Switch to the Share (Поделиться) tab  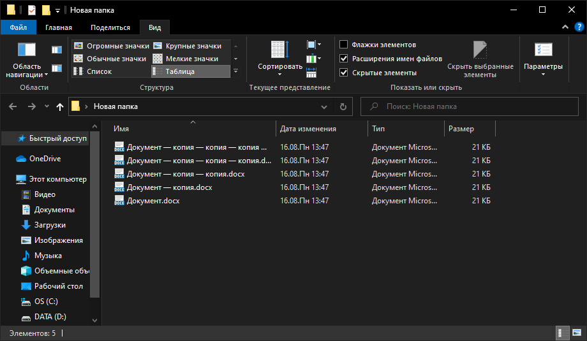click(x=110, y=27)
